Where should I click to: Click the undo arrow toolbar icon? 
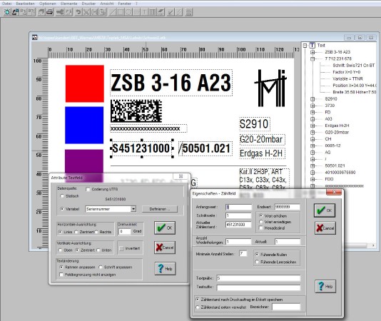click(x=78, y=12)
